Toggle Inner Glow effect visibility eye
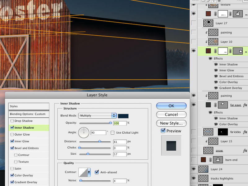The height and width of the screenshot is (186, 248). (216, 70)
